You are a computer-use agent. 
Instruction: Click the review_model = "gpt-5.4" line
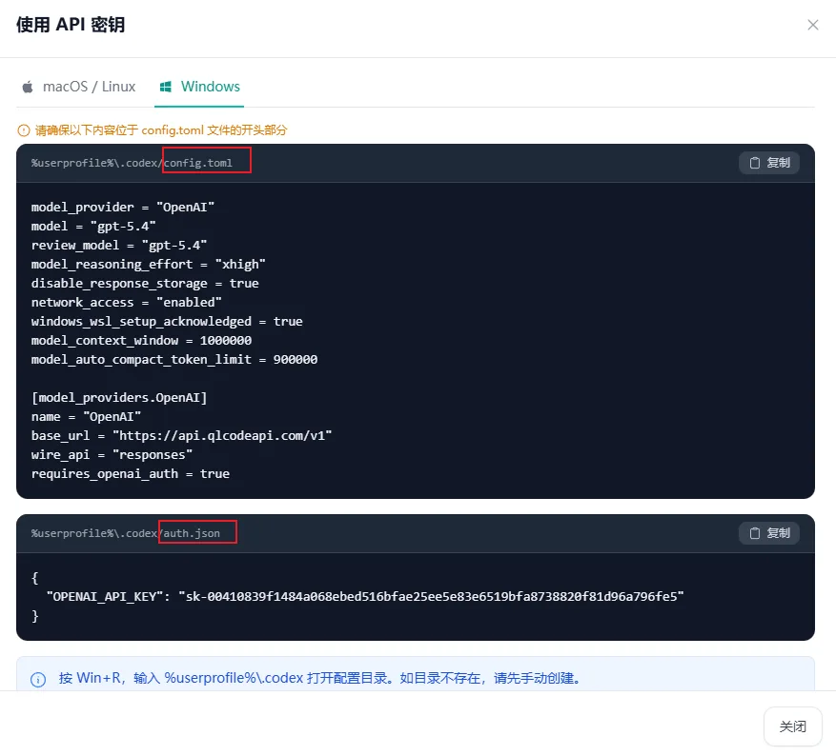point(119,246)
